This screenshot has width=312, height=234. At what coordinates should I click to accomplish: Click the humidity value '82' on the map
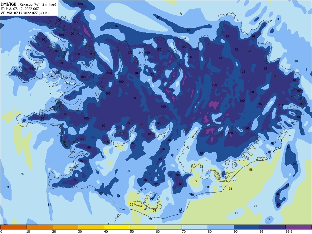pyautogui.click(x=220, y=187)
